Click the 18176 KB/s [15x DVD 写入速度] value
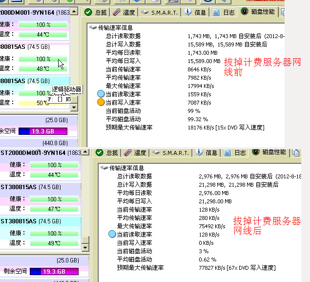 226,128
